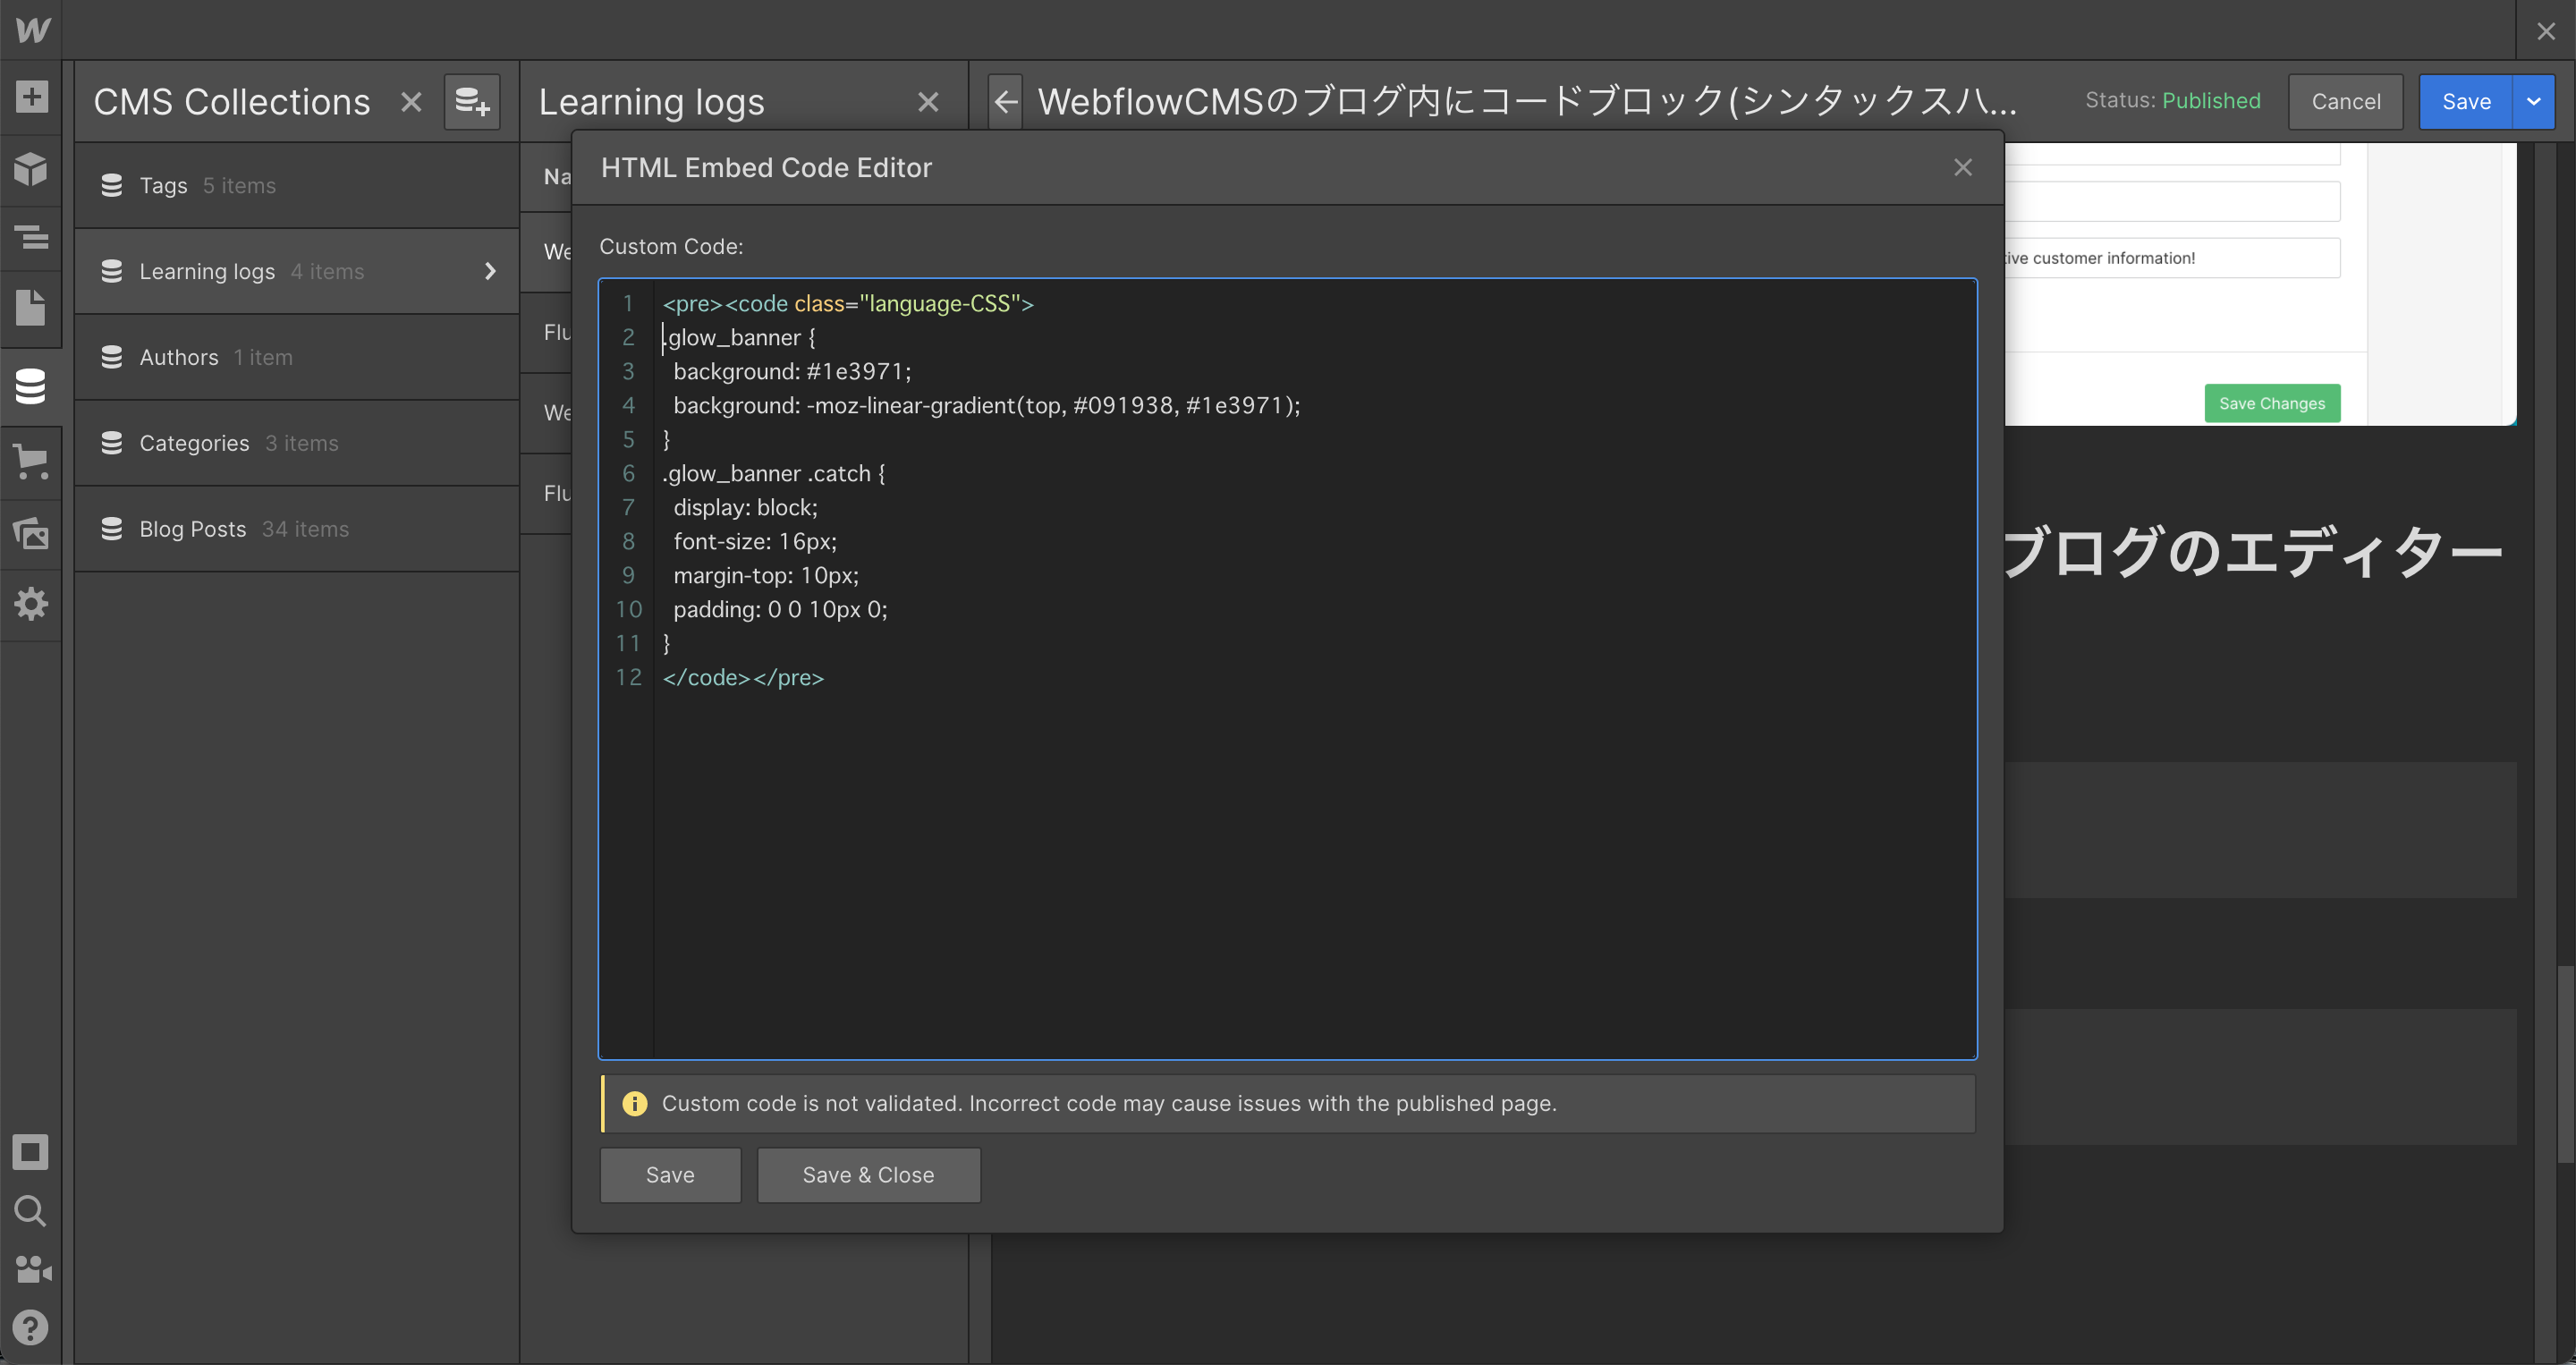2576x1365 pixels.
Task: Open the Navigator panel
Action: pyautogui.click(x=31, y=238)
